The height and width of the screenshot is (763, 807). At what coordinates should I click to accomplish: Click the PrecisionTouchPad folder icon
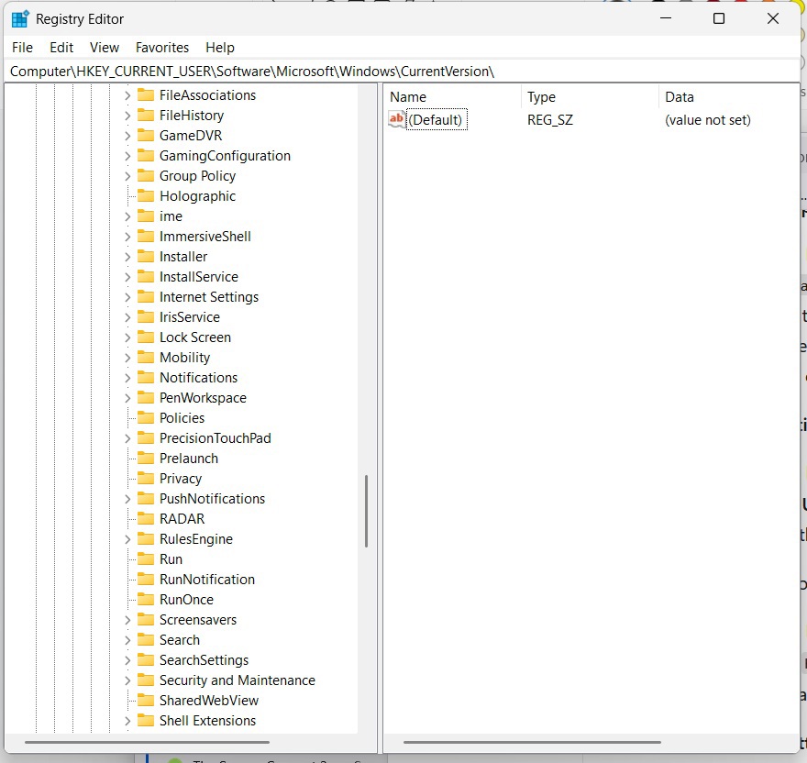point(146,438)
